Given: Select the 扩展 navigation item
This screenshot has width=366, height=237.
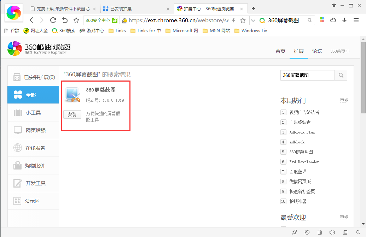Looking at the screenshot, I should coord(299,51).
